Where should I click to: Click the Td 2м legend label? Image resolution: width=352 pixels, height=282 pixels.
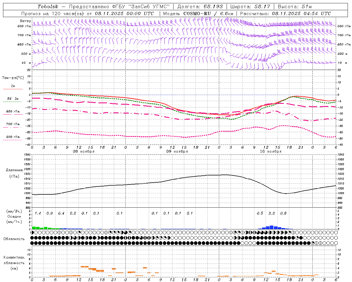coord(13,99)
